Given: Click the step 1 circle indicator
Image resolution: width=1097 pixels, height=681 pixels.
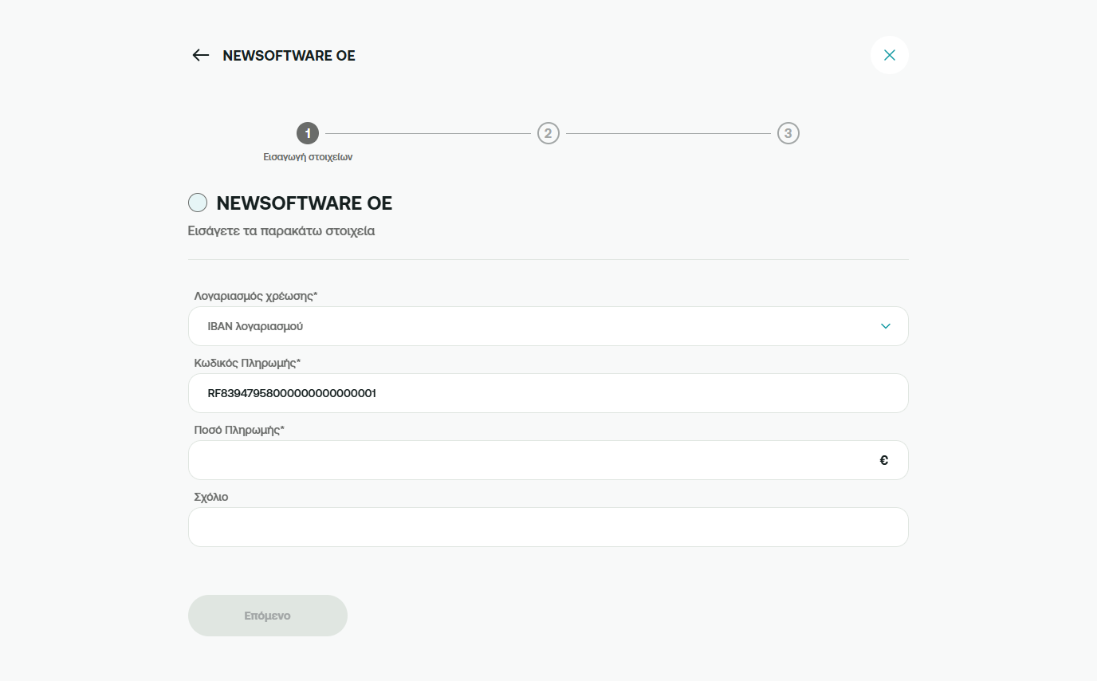Looking at the screenshot, I should tap(308, 133).
